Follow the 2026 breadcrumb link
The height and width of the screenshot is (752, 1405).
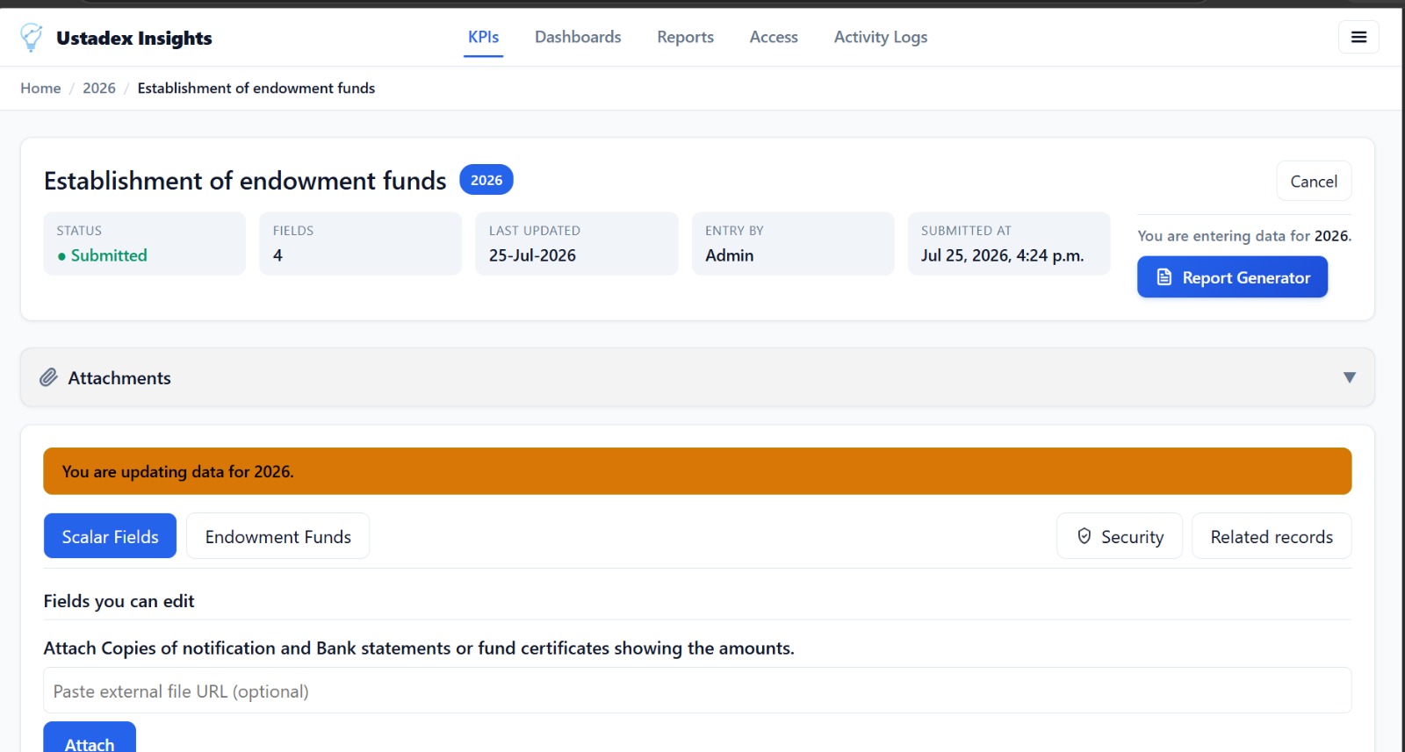[99, 88]
